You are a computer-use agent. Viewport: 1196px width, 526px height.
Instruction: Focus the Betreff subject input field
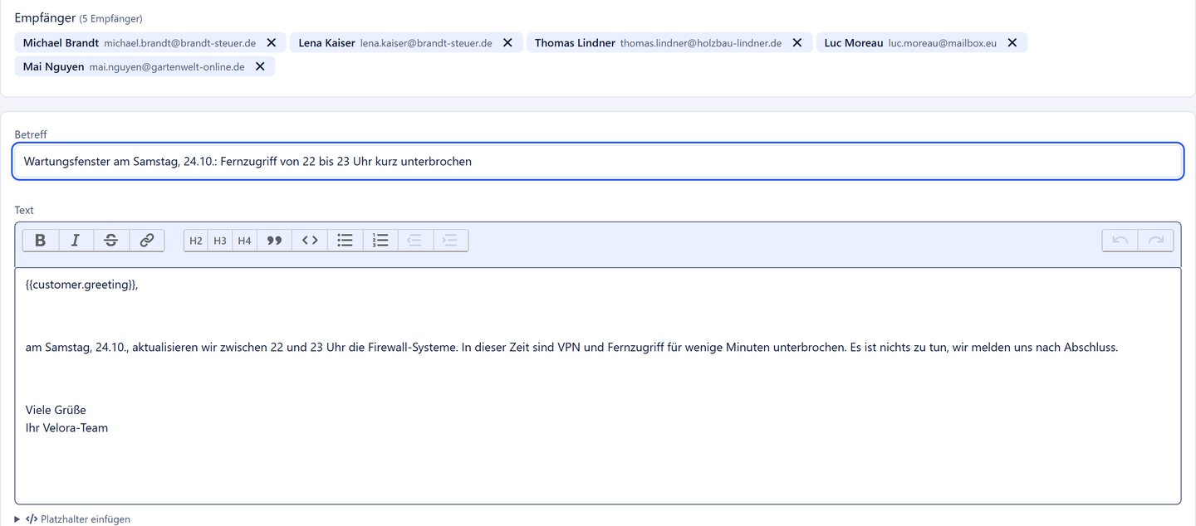pyautogui.click(x=598, y=162)
